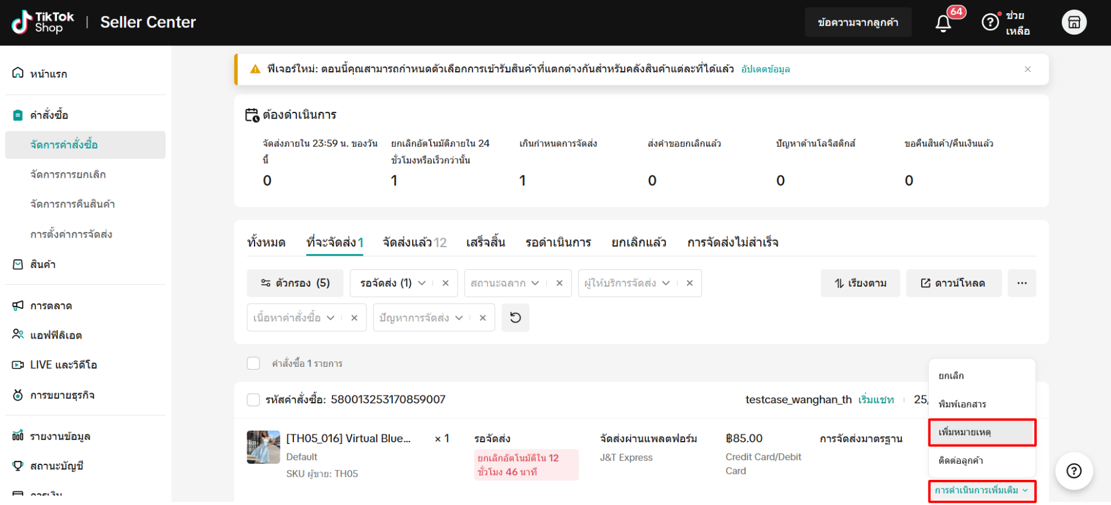Click the [TH05_016] Virtual Blue... product name

pos(349,439)
